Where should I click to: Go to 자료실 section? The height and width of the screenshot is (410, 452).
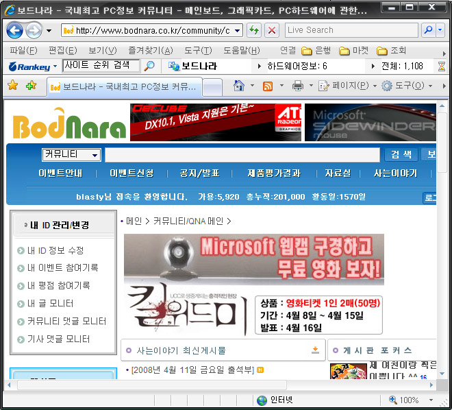(338, 173)
